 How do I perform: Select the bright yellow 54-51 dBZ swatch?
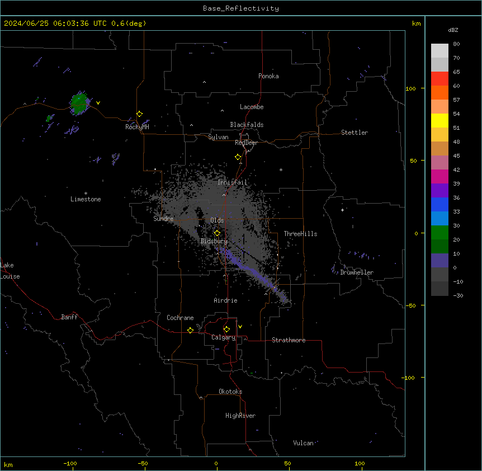click(x=440, y=120)
